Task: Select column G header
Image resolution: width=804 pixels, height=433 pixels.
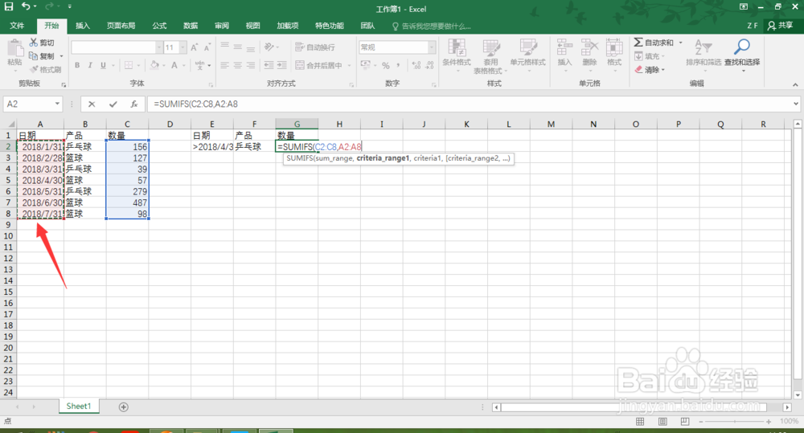Action: point(297,124)
